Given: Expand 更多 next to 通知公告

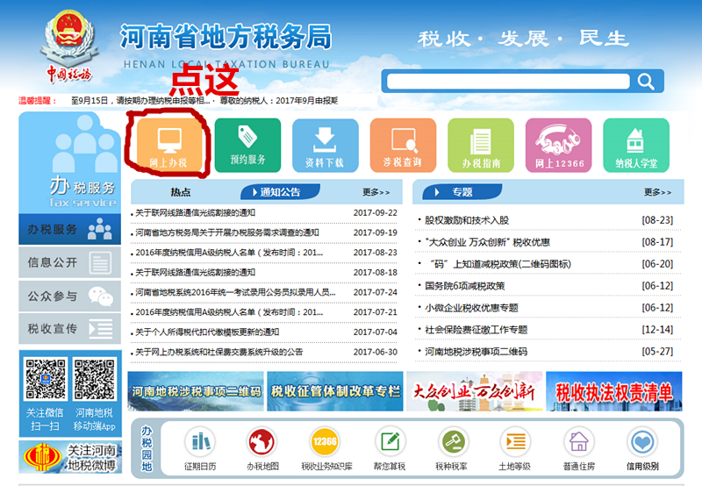Looking at the screenshot, I should pyautogui.click(x=376, y=192).
